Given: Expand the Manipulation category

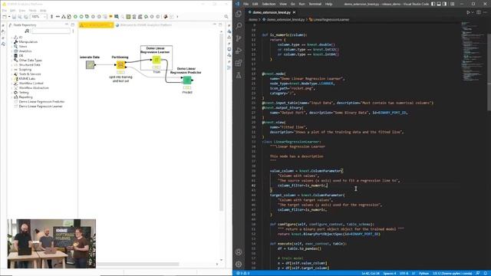Looking at the screenshot, I should point(12,41).
